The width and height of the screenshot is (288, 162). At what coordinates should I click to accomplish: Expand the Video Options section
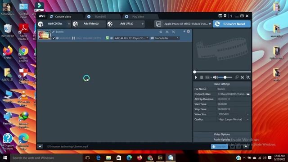point(222,134)
